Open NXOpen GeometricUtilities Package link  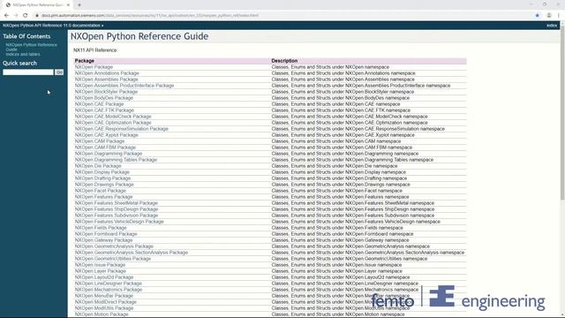pyautogui.click(x=113, y=259)
